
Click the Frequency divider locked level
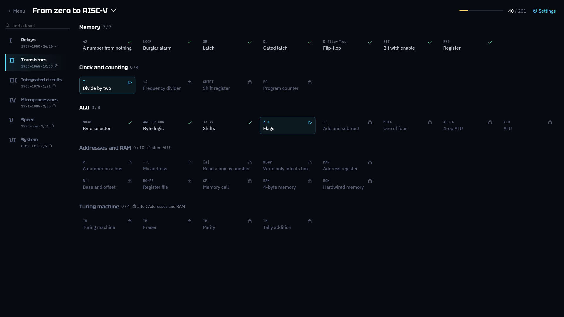(x=167, y=85)
